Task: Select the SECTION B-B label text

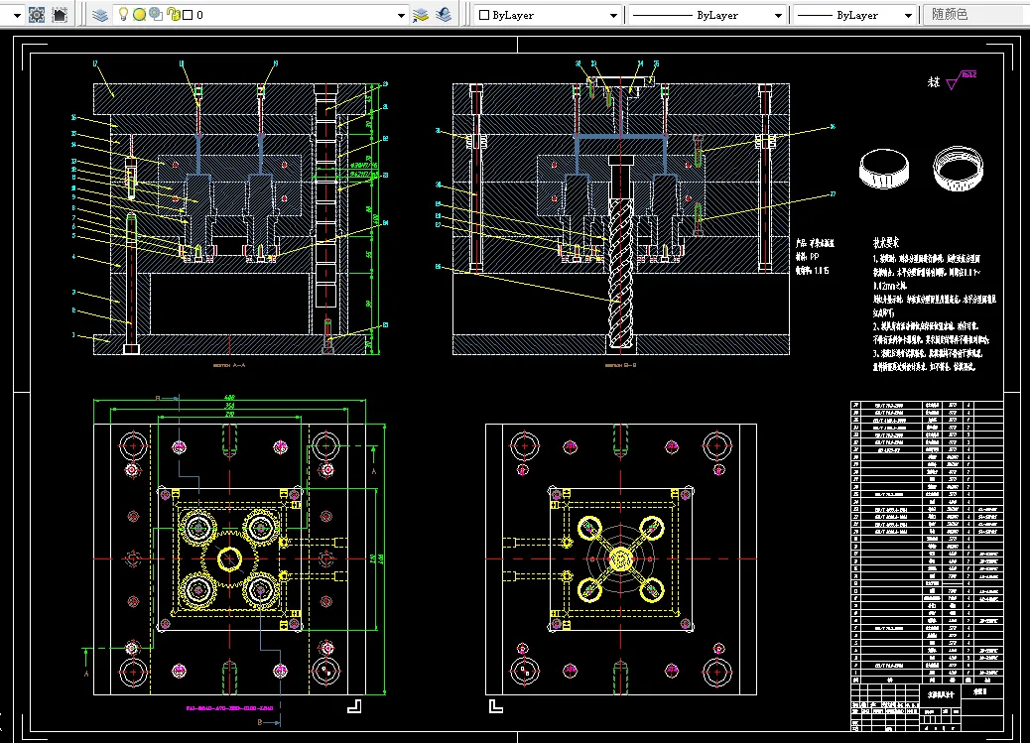Action: click(622, 365)
